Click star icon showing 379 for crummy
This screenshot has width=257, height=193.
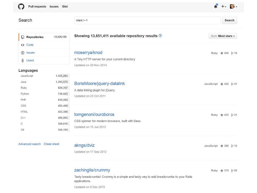(x=222, y=170)
